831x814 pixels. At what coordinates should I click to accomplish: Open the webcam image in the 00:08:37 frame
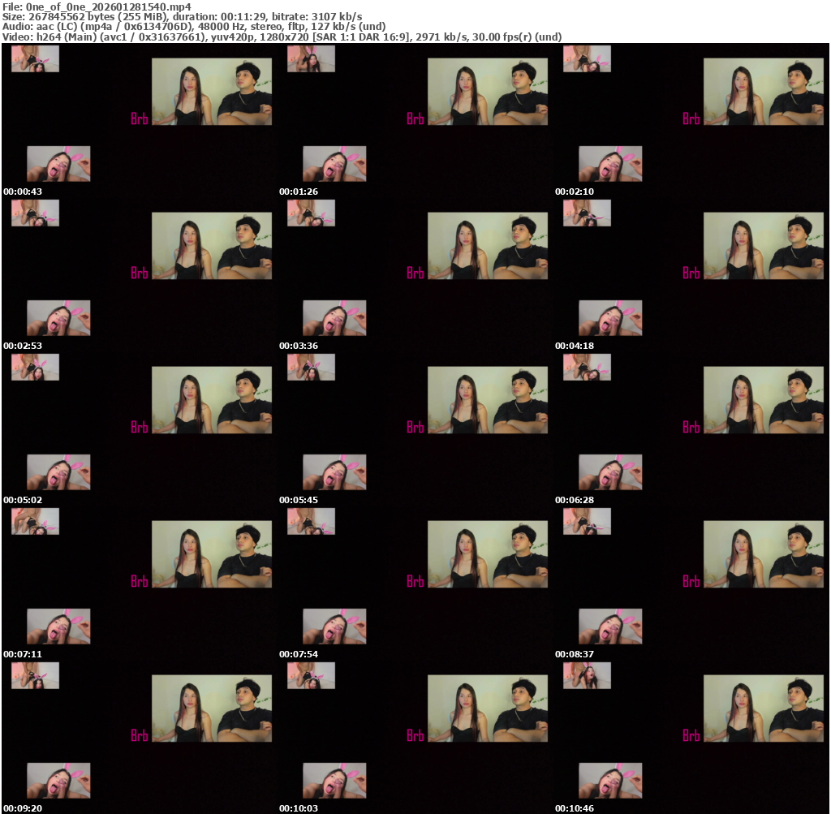click(763, 554)
